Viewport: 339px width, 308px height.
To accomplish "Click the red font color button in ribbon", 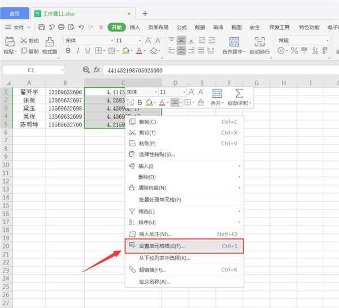I will click(x=139, y=51).
